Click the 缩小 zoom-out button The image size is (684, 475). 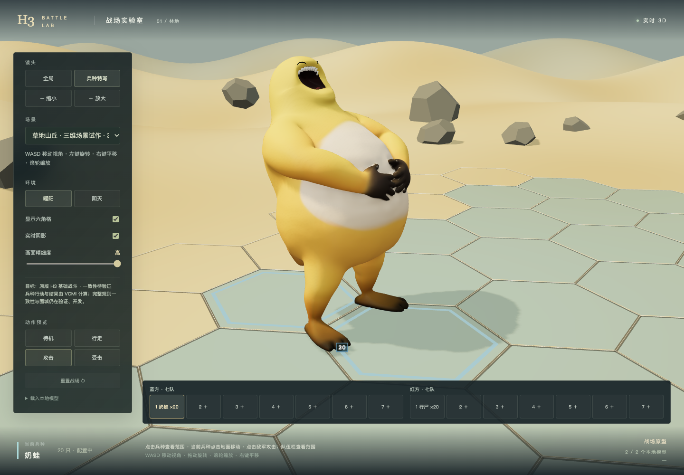pos(48,98)
